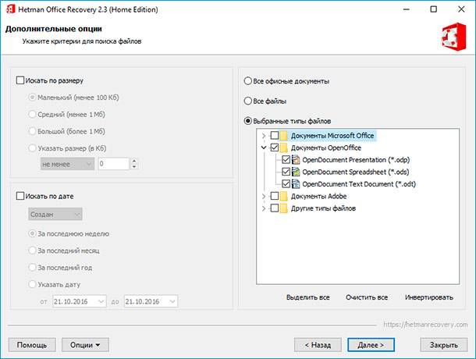
Task: Click the Документы OpenOffice folder icon
Action: click(283, 148)
